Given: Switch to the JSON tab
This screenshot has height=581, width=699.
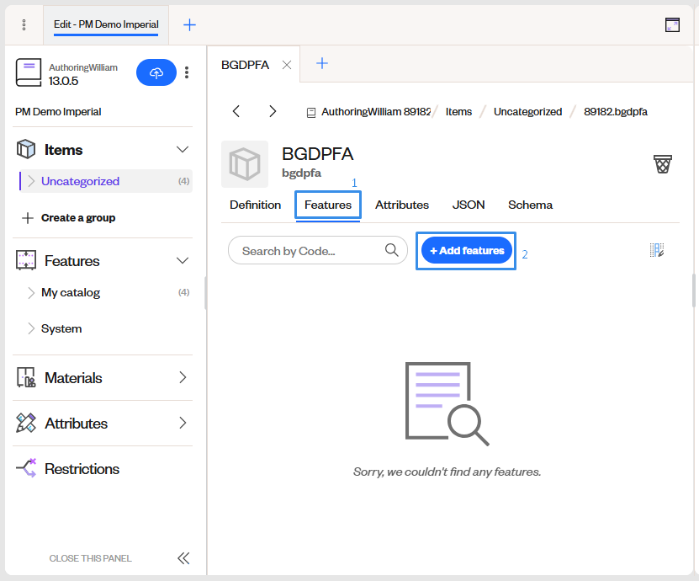Looking at the screenshot, I should [468, 205].
